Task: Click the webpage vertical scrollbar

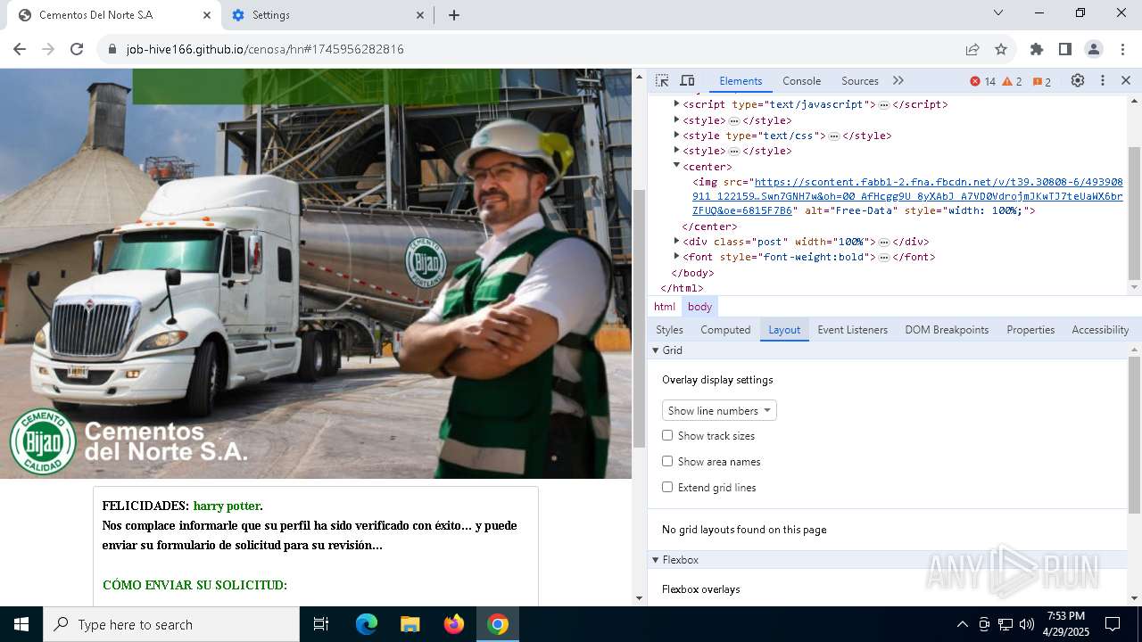Action: tap(639, 318)
